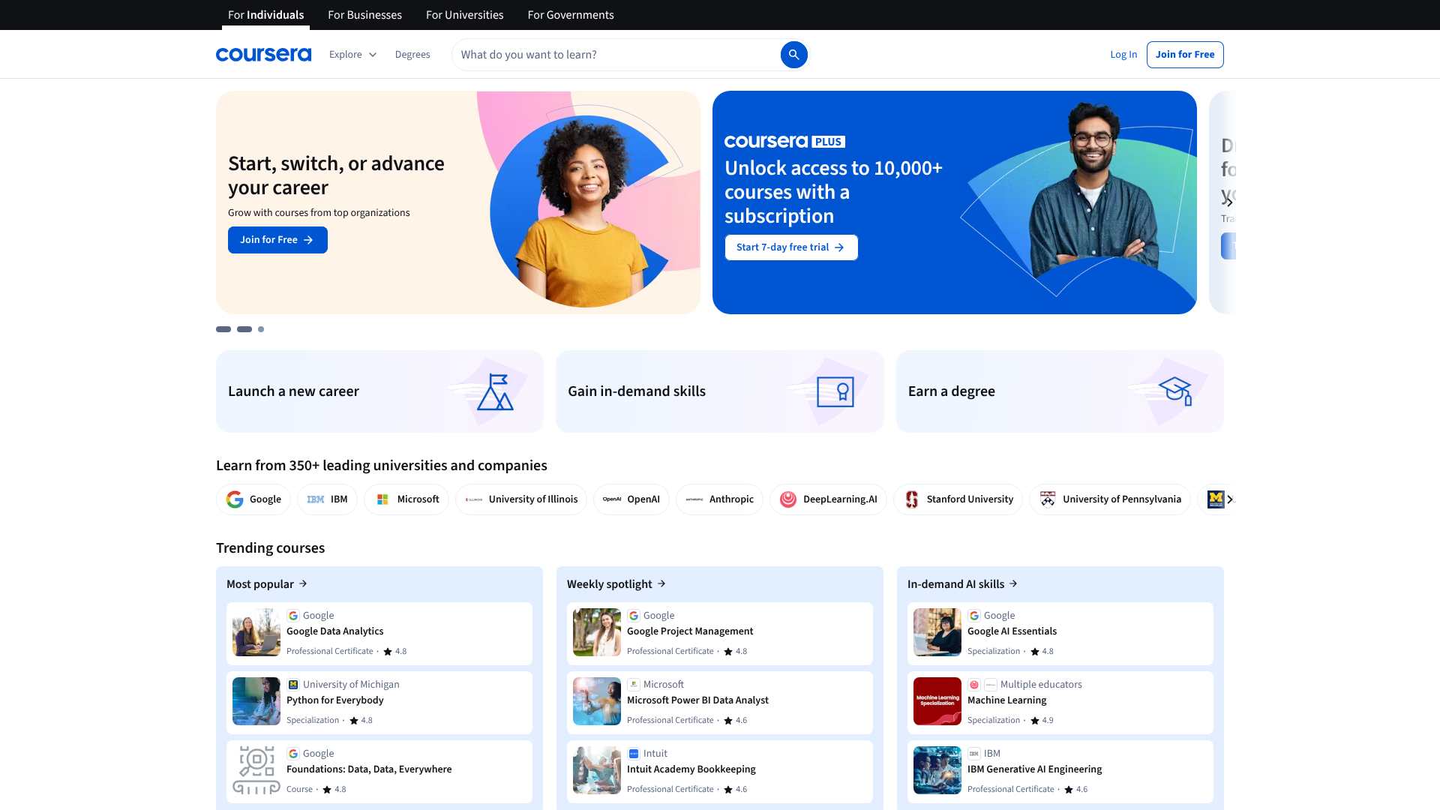The height and width of the screenshot is (810, 1440).
Task: Click the search magnifier icon
Action: click(x=794, y=54)
